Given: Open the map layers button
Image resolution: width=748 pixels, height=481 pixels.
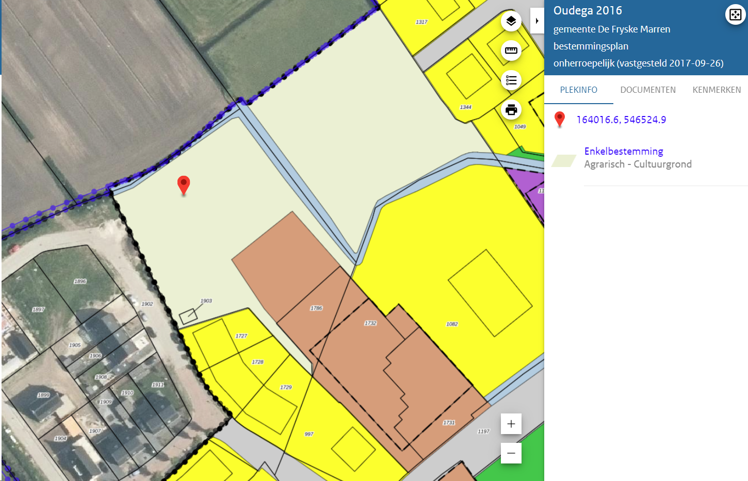Looking at the screenshot, I should (511, 21).
